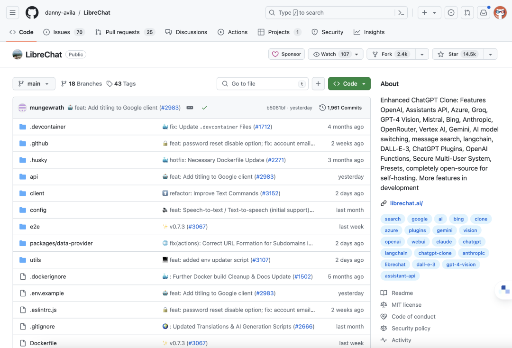512x348 pixels.
Task: Click the plus add file button
Action: click(318, 83)
